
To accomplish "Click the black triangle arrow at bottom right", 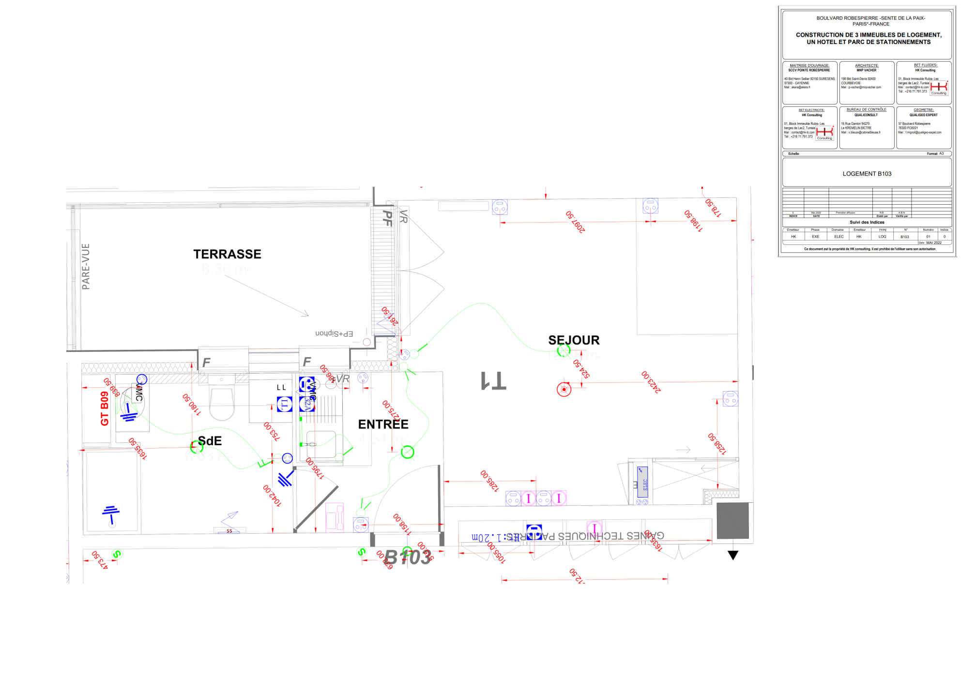I will (733, 555).
